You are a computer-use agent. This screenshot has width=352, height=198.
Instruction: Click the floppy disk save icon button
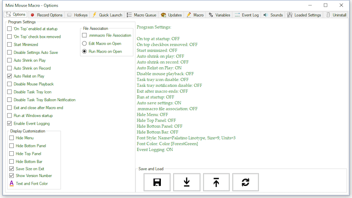[x=157, y=182]
